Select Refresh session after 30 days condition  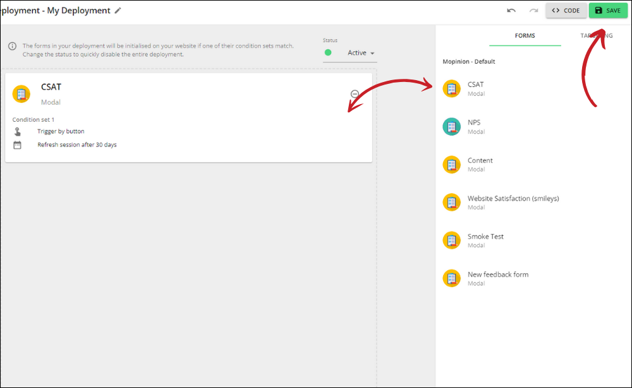click(x=76, y=145)
